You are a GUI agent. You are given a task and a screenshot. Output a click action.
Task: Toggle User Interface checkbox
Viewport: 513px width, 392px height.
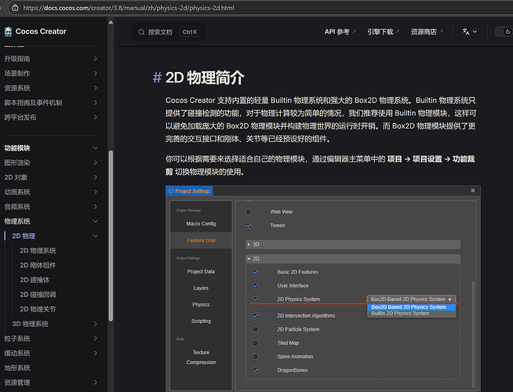coord(256,285)
